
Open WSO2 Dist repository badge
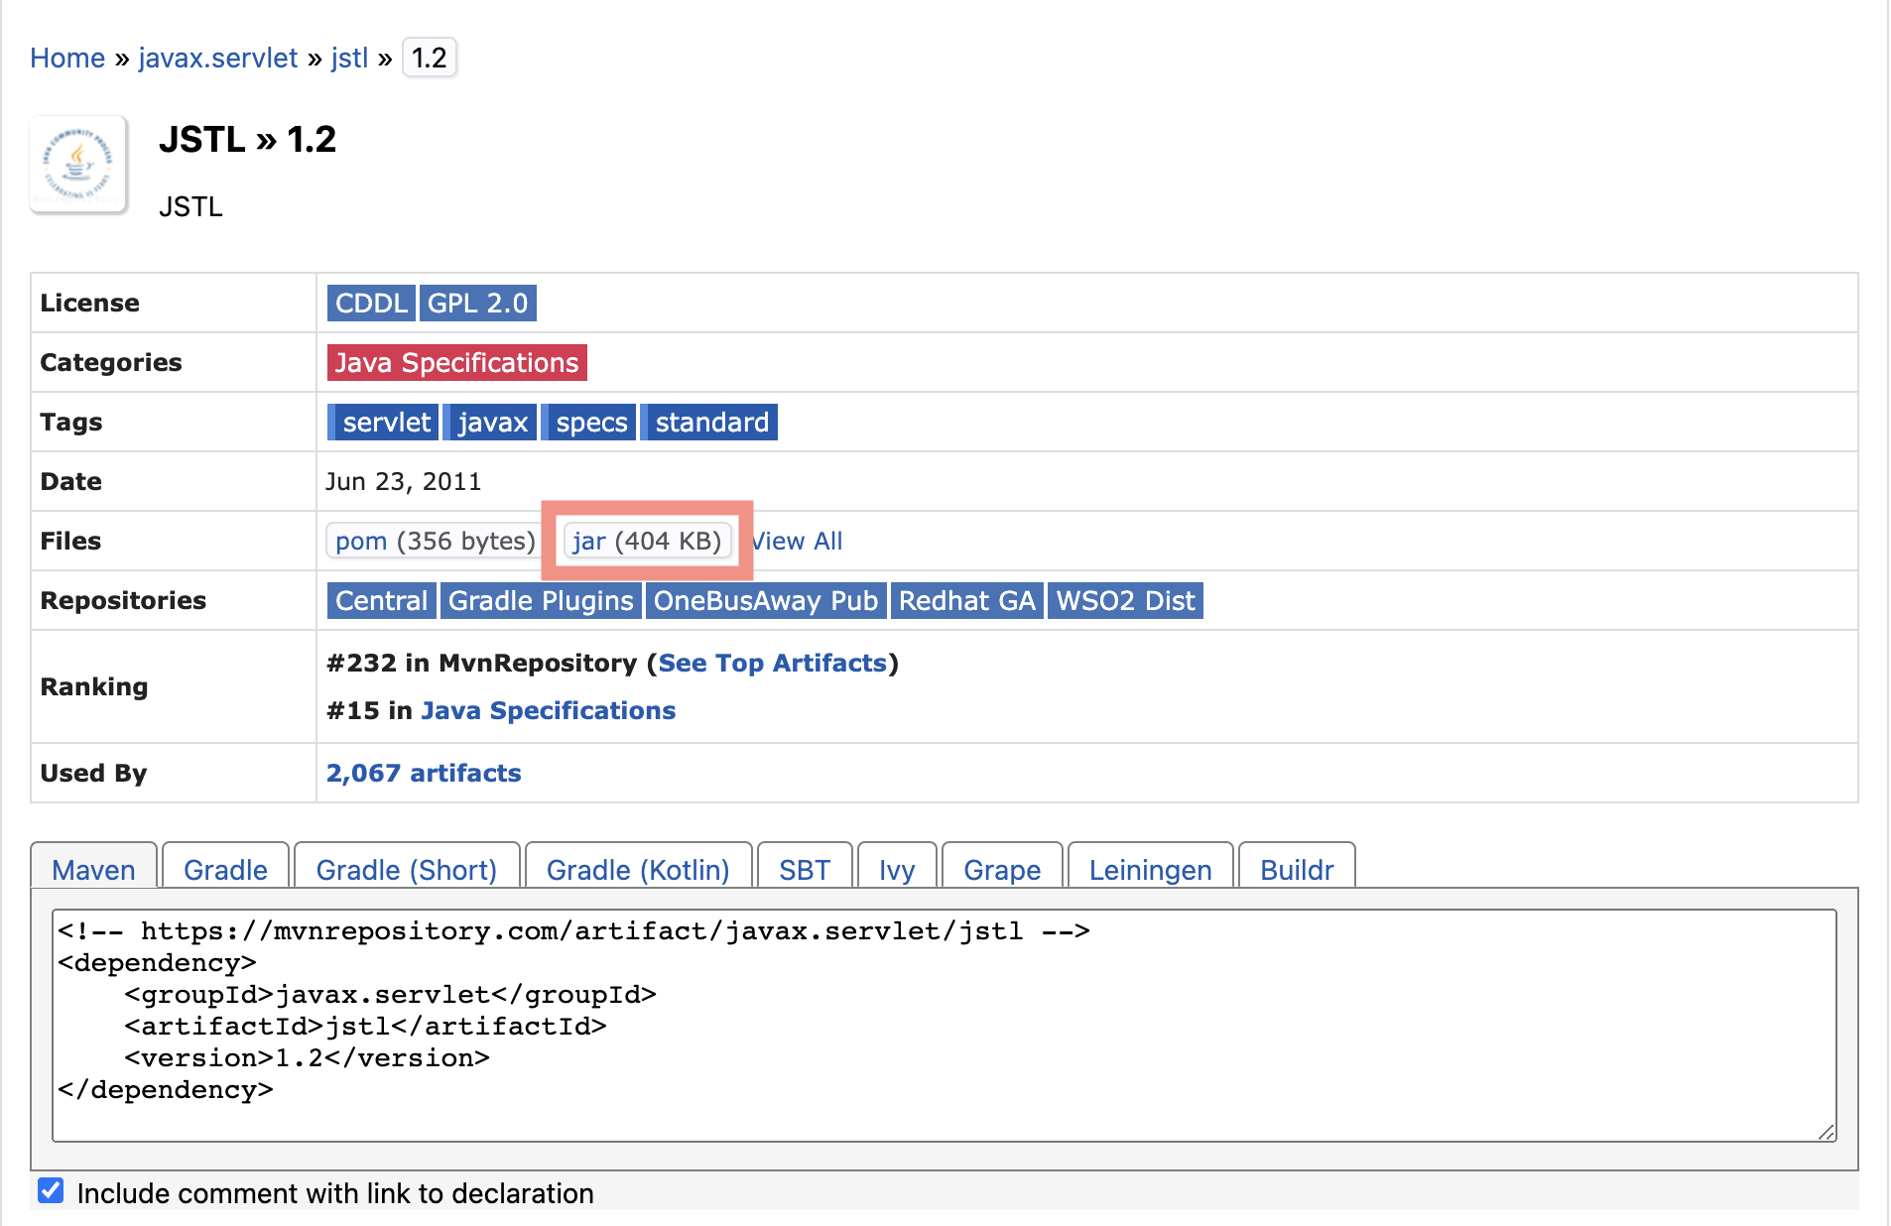[x=1125, y=601]
